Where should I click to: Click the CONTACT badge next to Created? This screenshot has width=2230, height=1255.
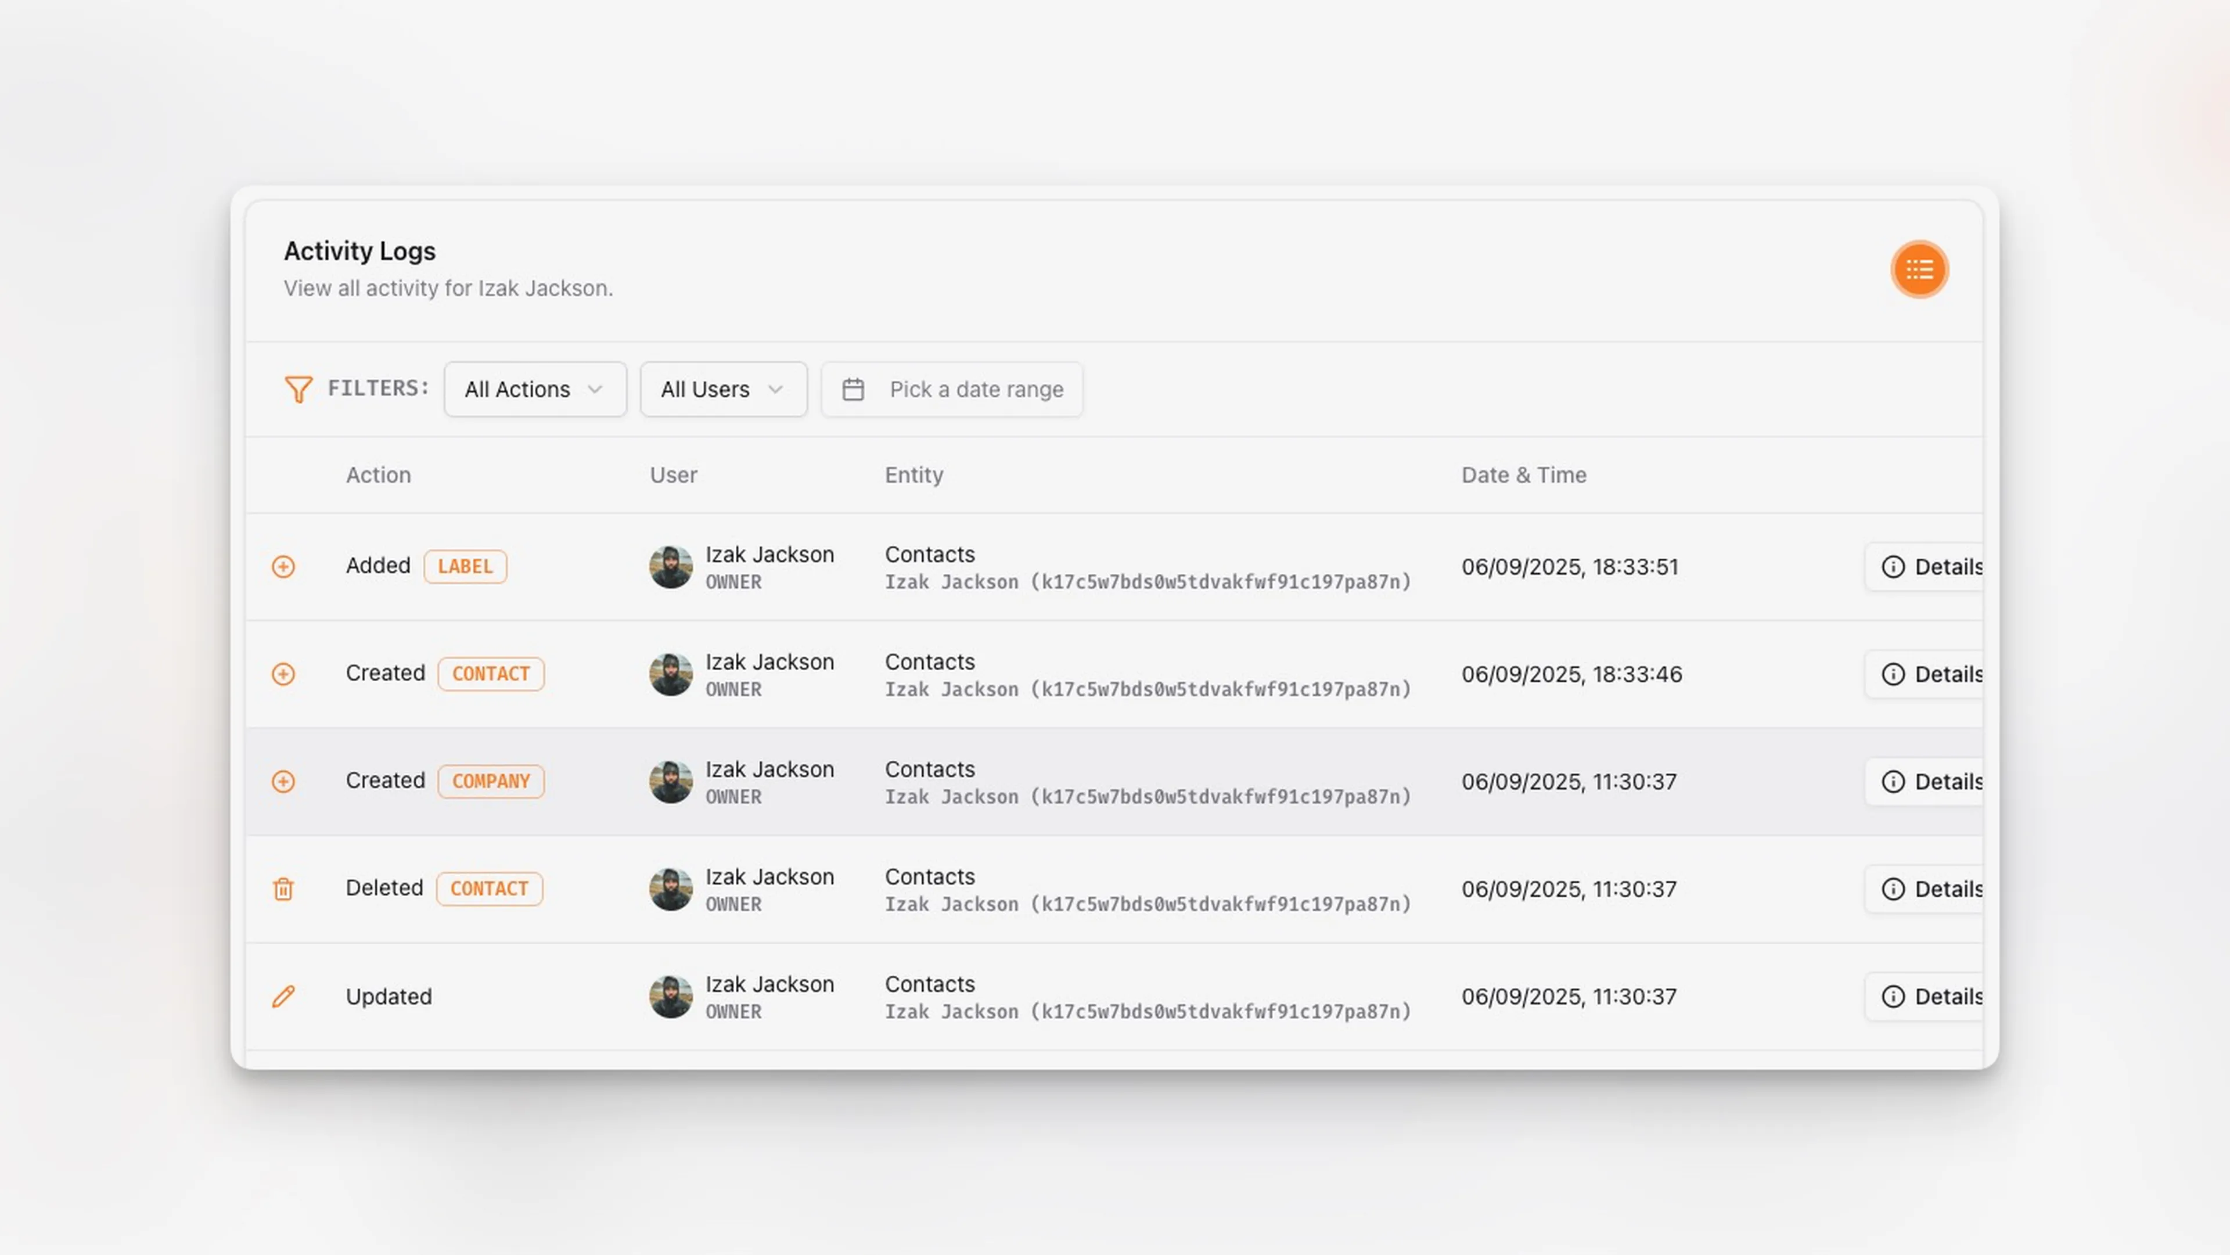(491, 674)
